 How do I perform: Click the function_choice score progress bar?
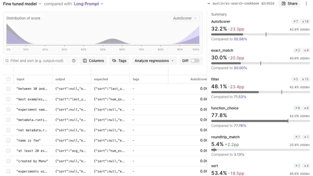(x=260, y=121)
